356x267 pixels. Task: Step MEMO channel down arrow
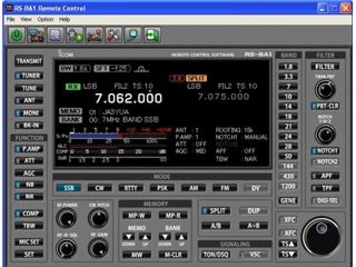click(129, 237)
